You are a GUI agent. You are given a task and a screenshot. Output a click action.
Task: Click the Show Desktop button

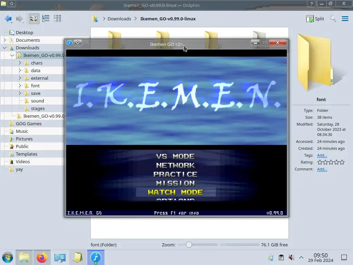[x=344, y=257]
